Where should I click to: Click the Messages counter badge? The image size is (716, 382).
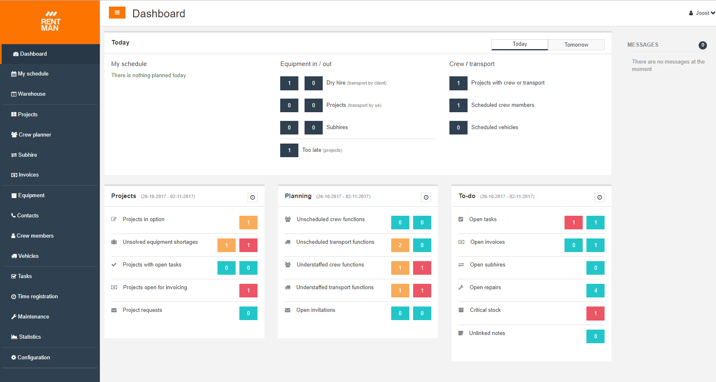tap(703, 45)
